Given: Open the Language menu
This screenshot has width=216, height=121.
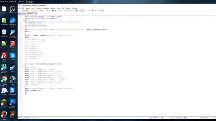Looking at the screenshot, I should pyautogui.click(x=46, y=8).
